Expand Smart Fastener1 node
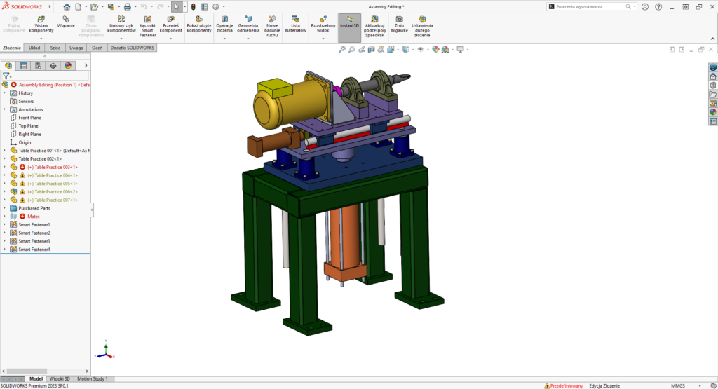This screenshot has width=718, height=389. point(5,225)
